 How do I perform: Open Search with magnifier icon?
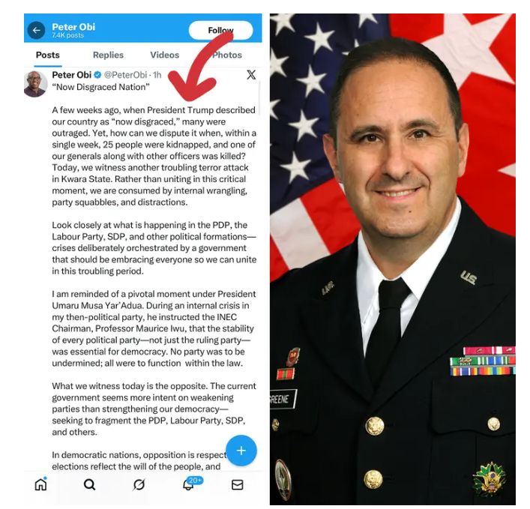[x=89, y=484]
